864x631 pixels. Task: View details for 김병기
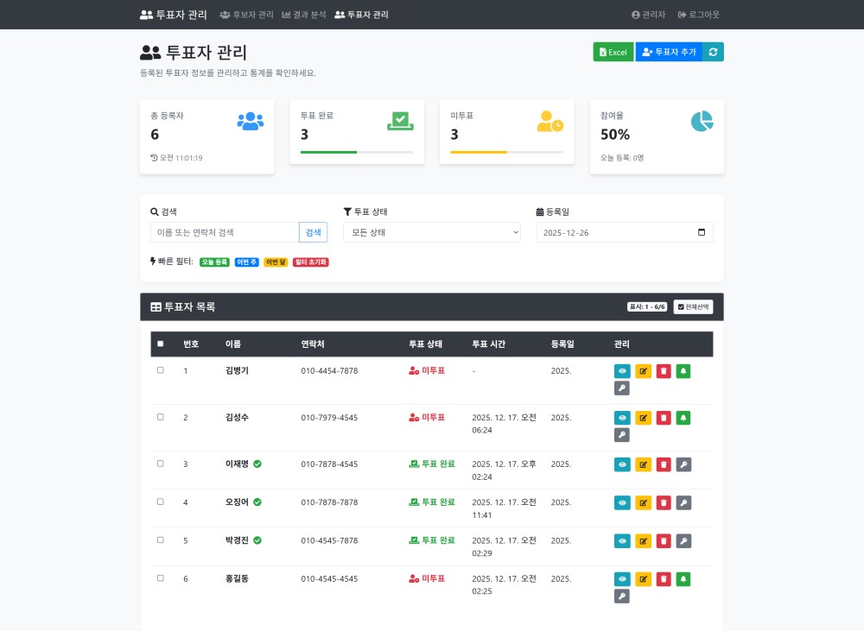click(622, 371)
